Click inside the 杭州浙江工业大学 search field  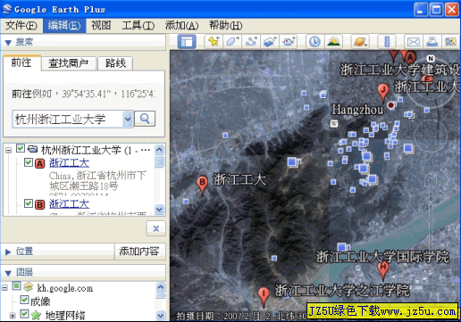pos(68,120)
